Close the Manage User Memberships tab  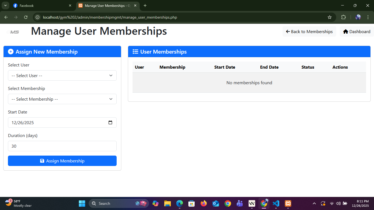pos(135,5)
